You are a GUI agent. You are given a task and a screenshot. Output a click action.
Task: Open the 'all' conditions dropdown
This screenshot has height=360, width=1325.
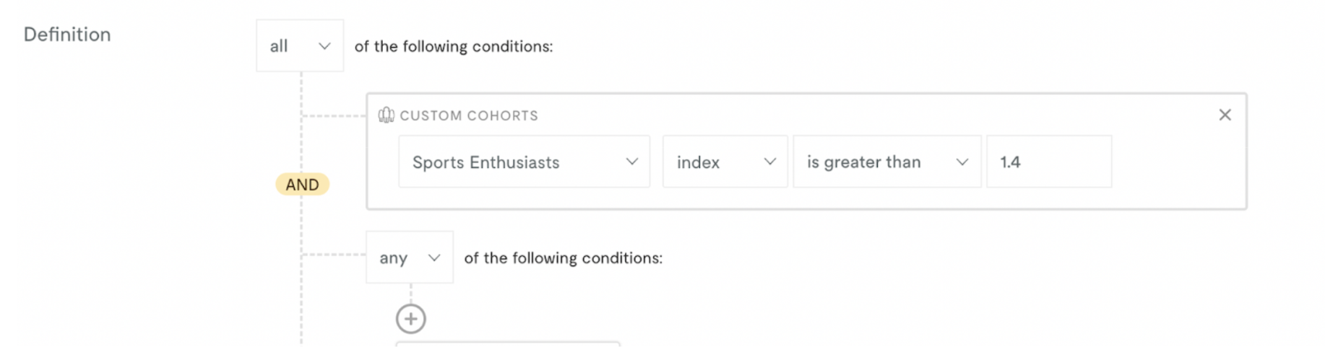pos(300,45)
